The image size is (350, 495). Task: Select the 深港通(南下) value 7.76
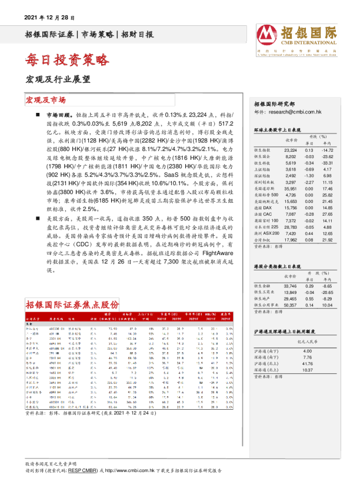308,357
